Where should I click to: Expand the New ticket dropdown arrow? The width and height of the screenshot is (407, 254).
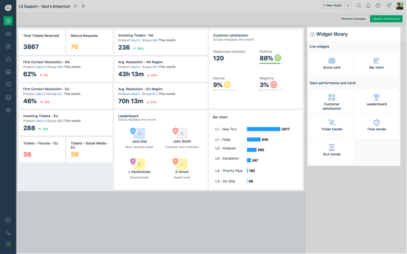pyautogui.click(x=348, y=6)
